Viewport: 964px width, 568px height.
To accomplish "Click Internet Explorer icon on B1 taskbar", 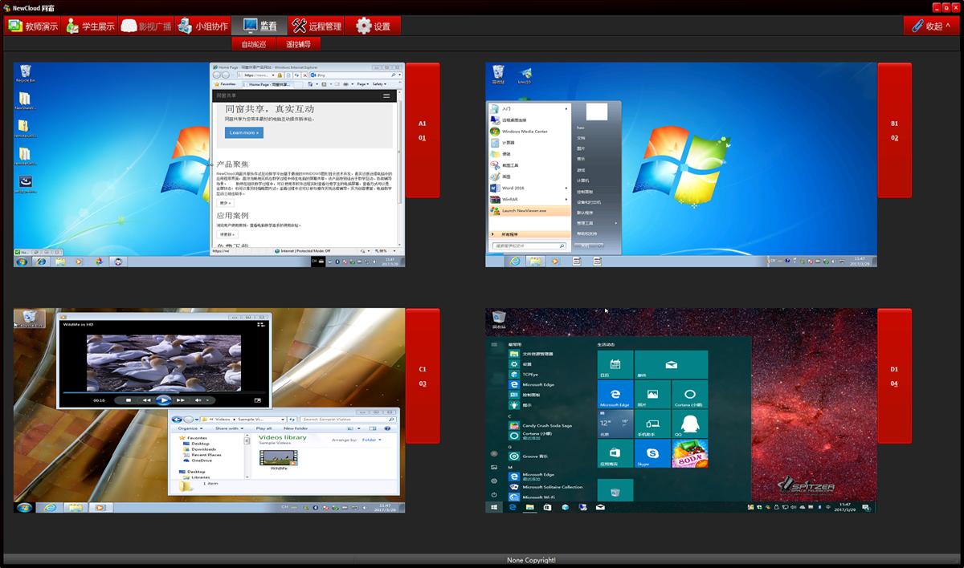I will (514, 262).
